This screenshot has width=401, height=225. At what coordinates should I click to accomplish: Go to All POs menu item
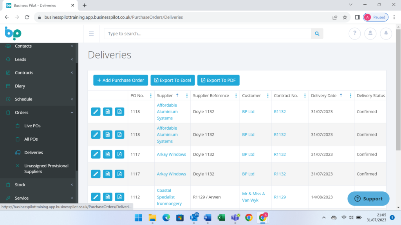click(31, 139)
